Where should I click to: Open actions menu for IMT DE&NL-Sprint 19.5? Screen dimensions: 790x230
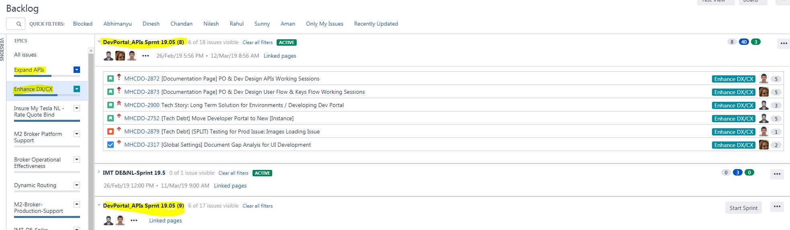coord(777,174)
